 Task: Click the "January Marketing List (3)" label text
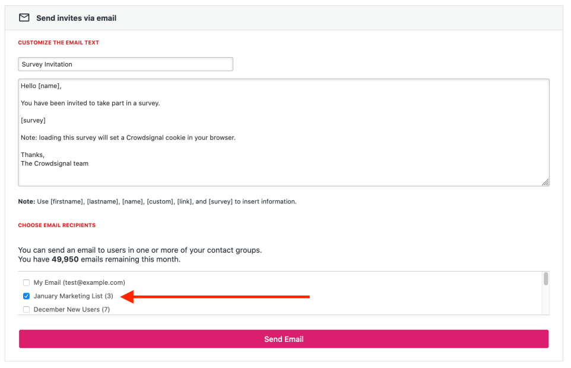pyautogui.click(x=73, y=296)
